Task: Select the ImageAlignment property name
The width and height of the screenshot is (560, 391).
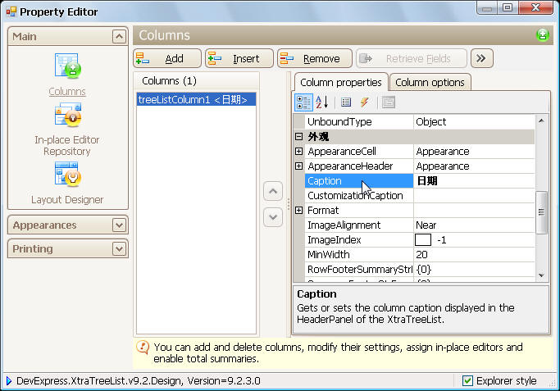Action: [x=344, y=225]
